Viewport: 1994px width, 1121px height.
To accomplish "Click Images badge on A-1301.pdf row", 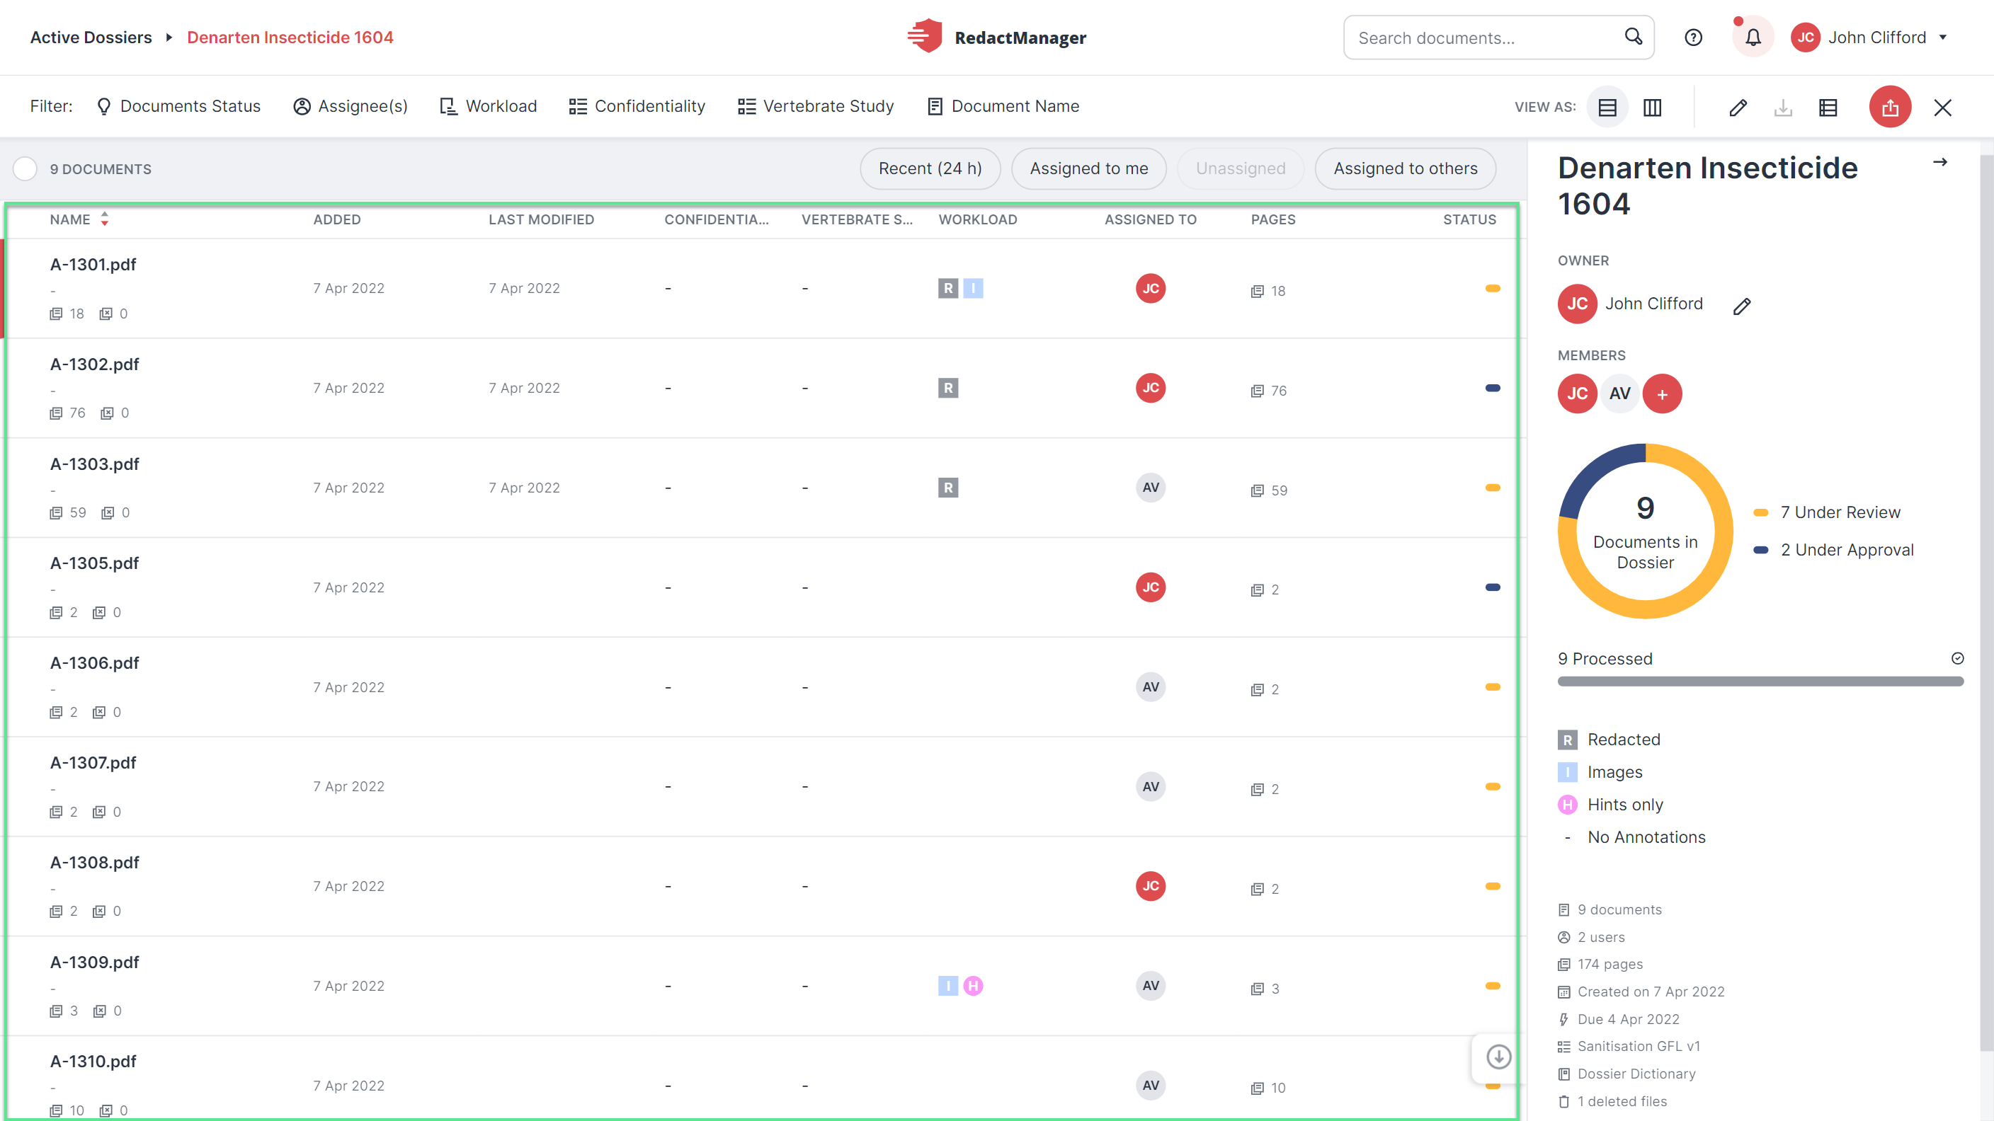I will [972, 289].
